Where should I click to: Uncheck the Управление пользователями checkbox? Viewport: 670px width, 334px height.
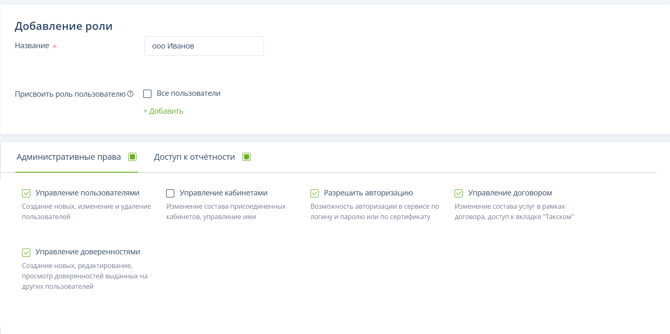click(26, 193)
